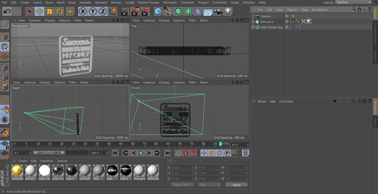Toggle X axis lock
Viewport: 378px width, 194px height.
[x=83, y=11]
